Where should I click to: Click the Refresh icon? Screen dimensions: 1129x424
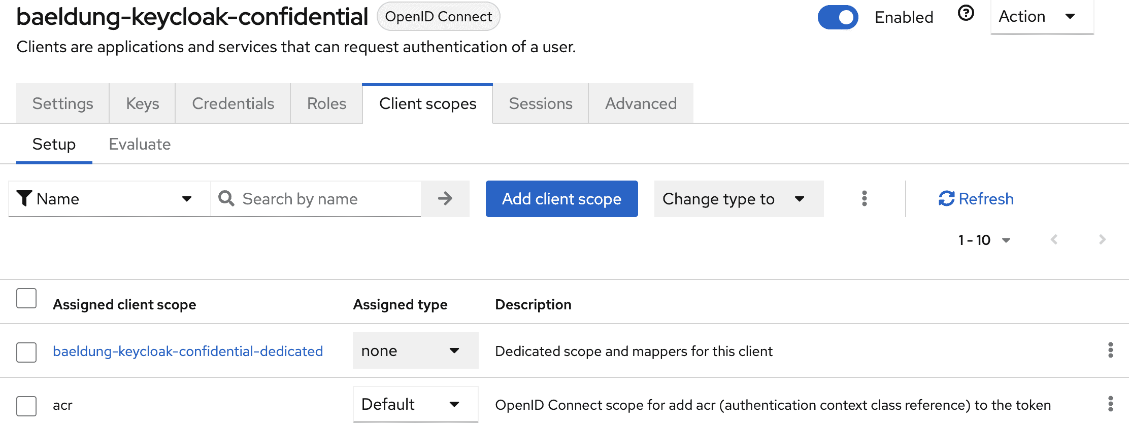tap(946, 198)
